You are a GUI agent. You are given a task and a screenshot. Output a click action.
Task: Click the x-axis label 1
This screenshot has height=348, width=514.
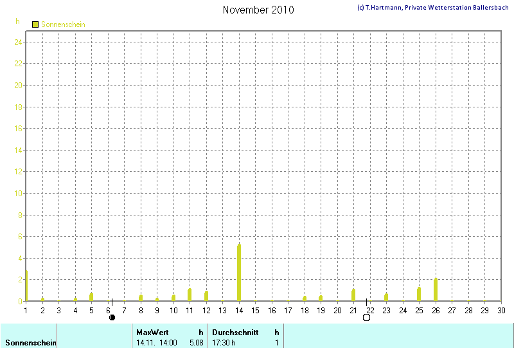coord(26,311)
